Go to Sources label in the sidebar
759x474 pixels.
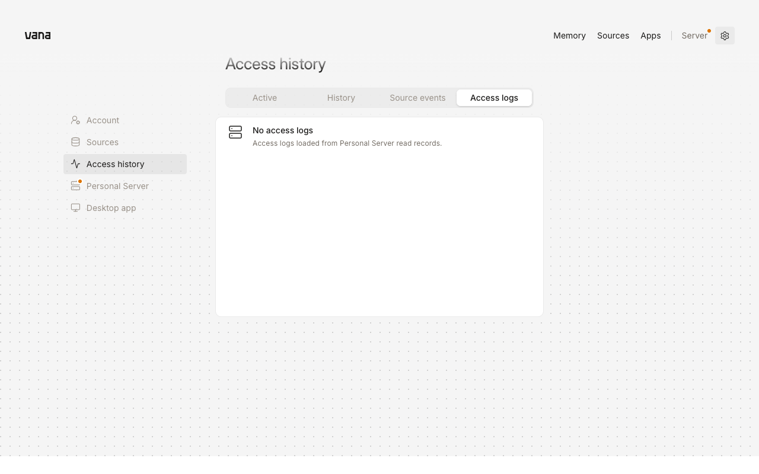[x=103, y=142]
